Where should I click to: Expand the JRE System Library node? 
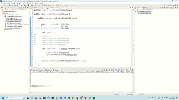tap(3, 11)
